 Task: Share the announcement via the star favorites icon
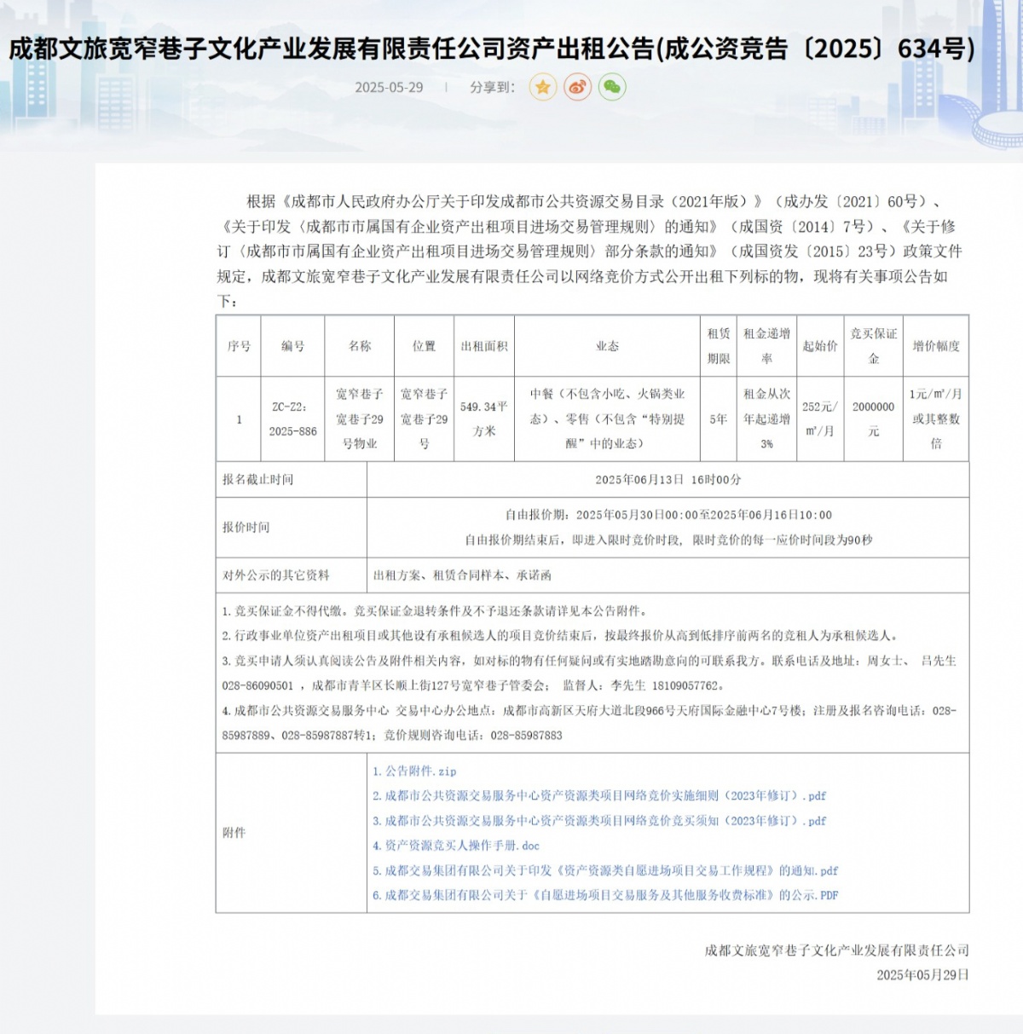(x=543, y=87)
